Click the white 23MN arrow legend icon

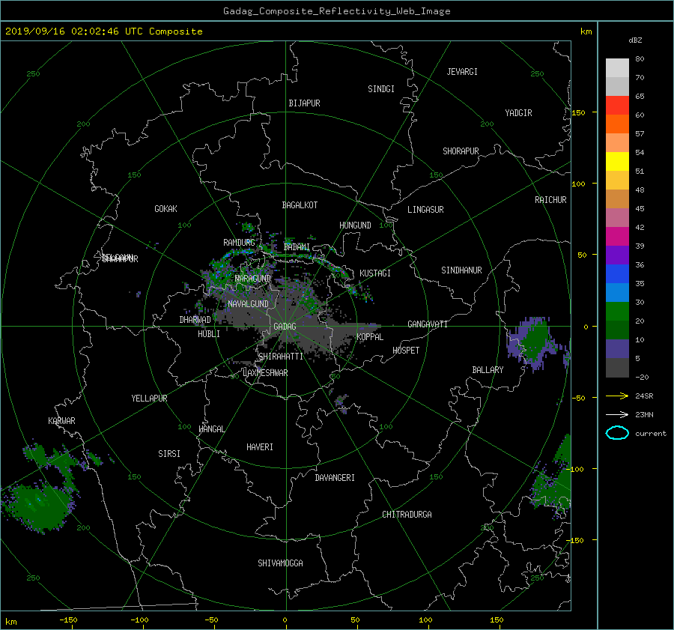click(x=617, y=414)
